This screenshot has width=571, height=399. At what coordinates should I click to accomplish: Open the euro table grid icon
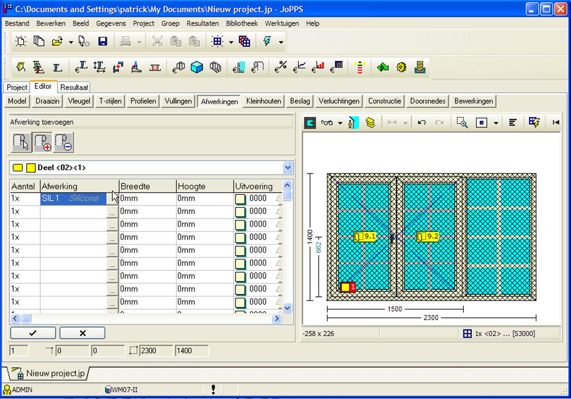click(336, 67)
